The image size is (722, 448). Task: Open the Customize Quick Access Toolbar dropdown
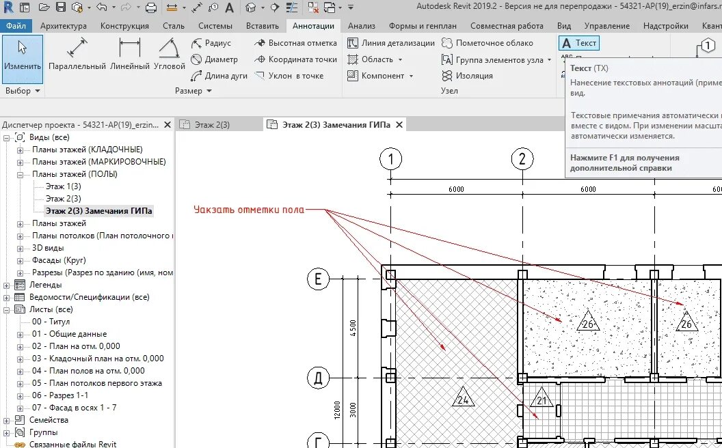(x=351, y=8)
